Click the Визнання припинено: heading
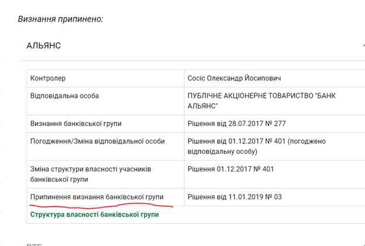This screenshot has width=365, height=246. point(60,18)
